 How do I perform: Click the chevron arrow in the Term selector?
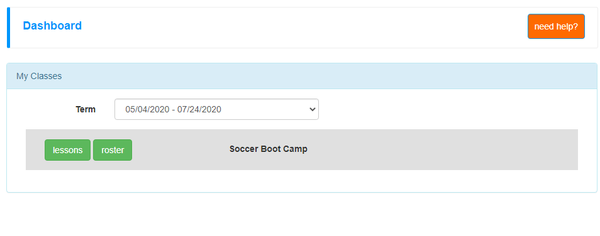(312, 109)
